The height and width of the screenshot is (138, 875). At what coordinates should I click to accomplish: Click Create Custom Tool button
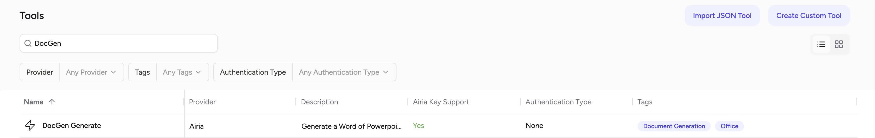click(x=808, y=16)
